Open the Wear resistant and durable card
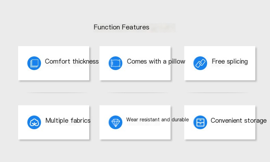Screen dimensions: 270x162 (x=135, y=122)
